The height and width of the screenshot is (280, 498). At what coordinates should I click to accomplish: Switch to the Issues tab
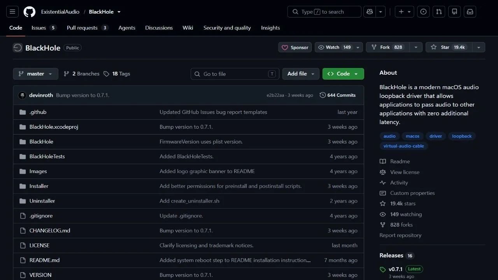pos(44,28)
